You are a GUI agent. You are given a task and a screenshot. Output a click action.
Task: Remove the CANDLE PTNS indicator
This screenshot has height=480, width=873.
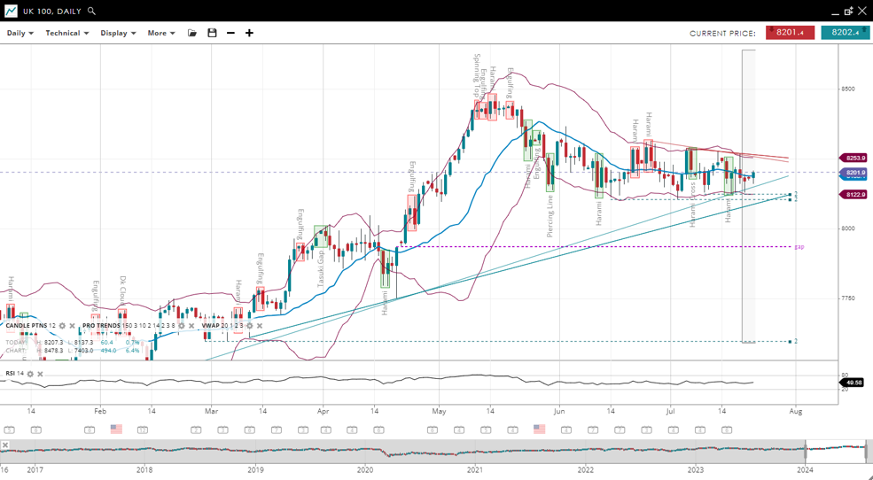click(72, 326)
